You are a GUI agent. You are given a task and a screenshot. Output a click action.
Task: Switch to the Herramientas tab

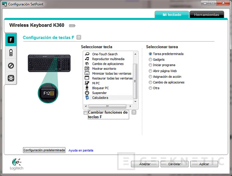(x=206, y=15)
